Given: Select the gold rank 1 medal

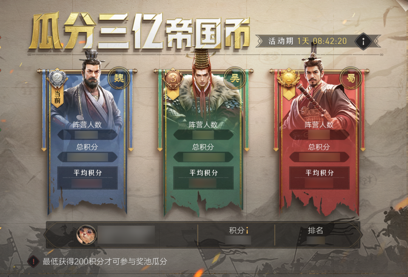Looking at the screenshot, I should tap(289, 77).
